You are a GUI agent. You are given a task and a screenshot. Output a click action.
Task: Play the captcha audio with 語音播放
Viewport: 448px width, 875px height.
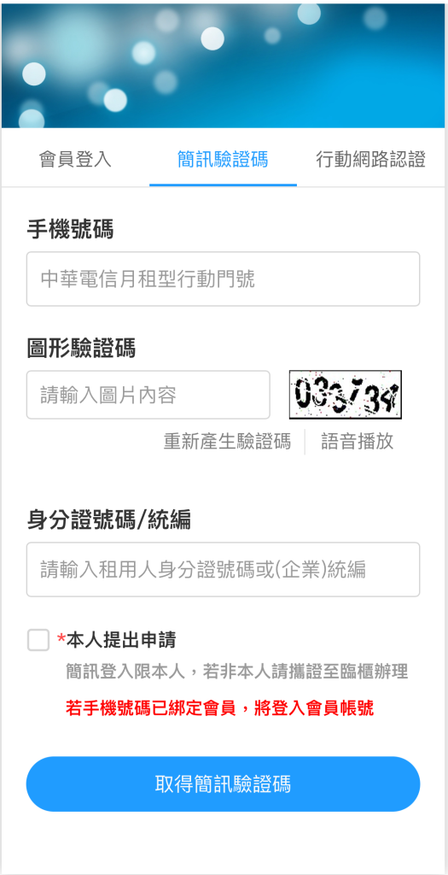(x=358, y=442)
